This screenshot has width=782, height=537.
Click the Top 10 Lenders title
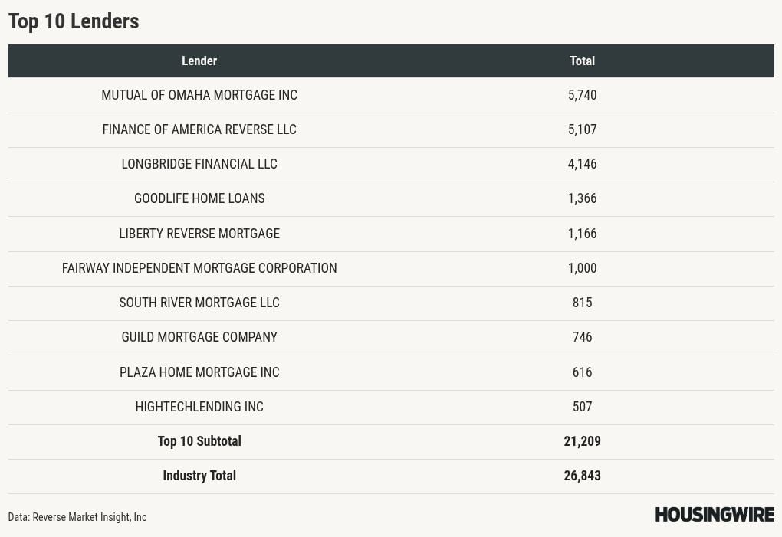[74, 21]
